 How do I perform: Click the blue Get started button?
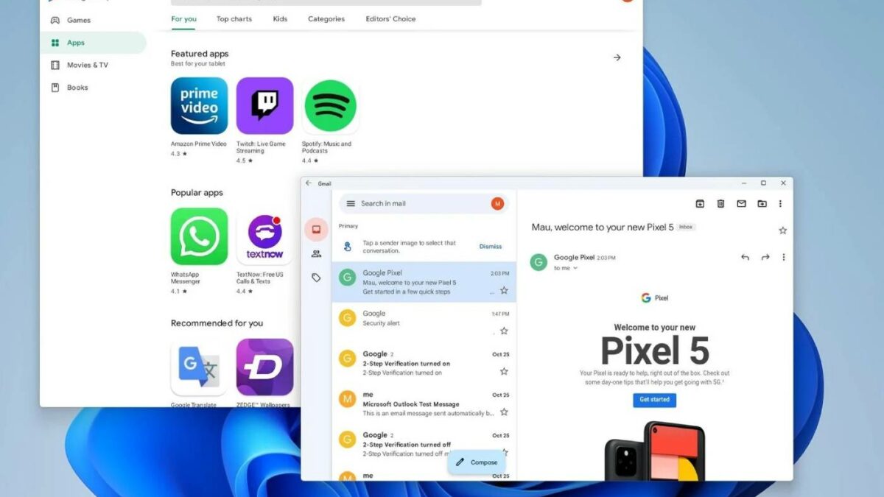click(x=654, y=400)
